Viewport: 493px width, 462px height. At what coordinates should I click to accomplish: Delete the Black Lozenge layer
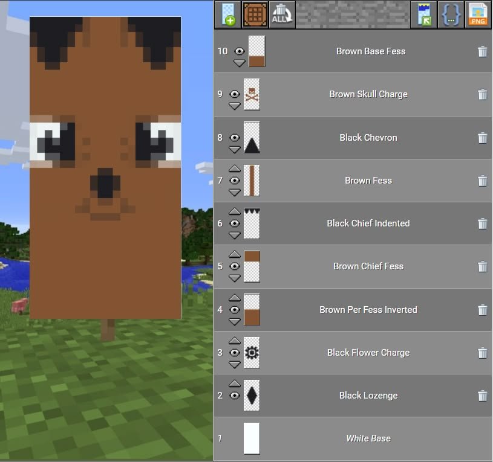click(482, 396)
